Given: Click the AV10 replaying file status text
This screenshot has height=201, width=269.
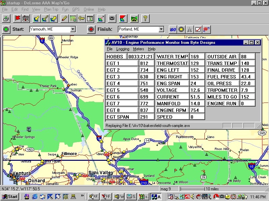Looking at the screenshot, I should click(148, 126).
